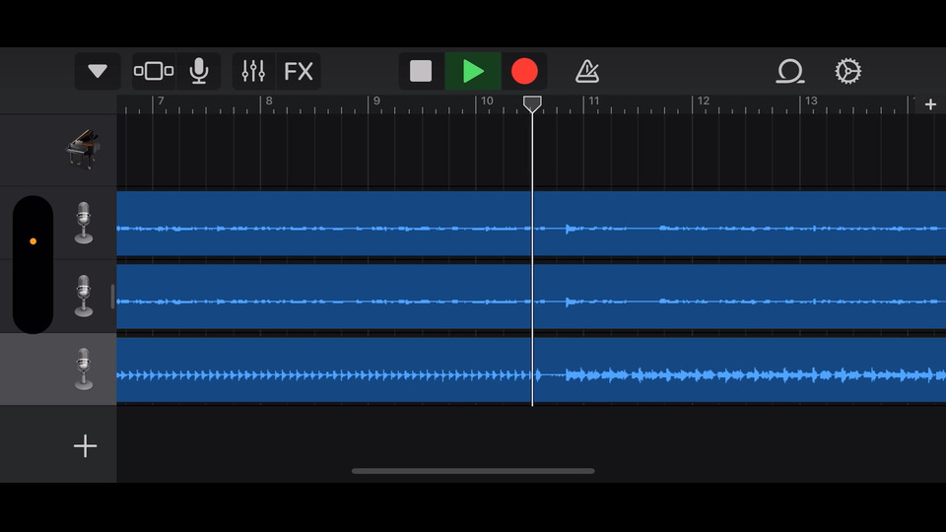Click bar 12 on the timeline ruler

tap(702, 103)
